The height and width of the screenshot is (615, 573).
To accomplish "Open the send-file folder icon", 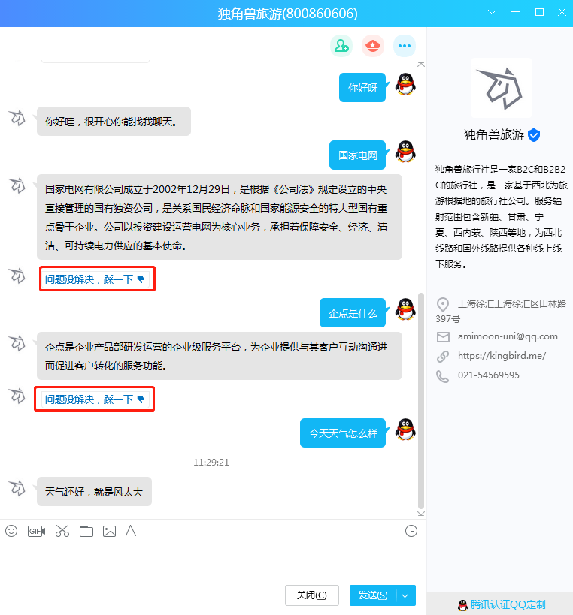I will (86, 531).
